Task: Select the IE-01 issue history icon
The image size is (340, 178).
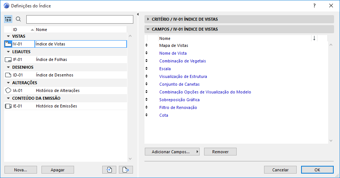Action: pyautogui.click(x=8, y=106)
